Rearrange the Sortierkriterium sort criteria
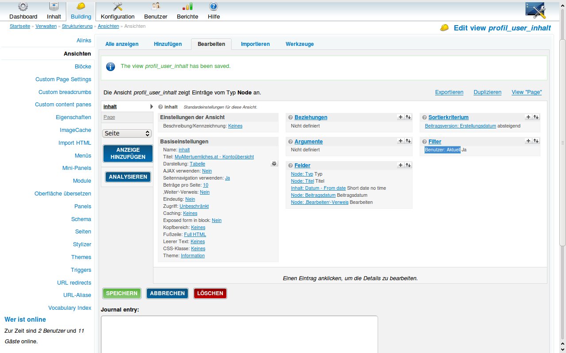 [x=535, y=117]
